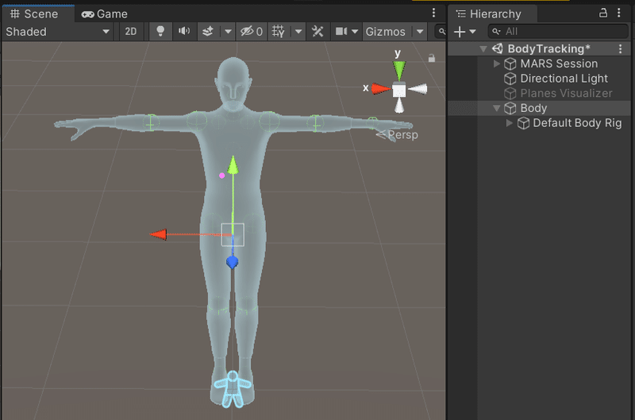Switch to the Game tab
This screenshot has width=635, height=420.
(x=105, y=13)
